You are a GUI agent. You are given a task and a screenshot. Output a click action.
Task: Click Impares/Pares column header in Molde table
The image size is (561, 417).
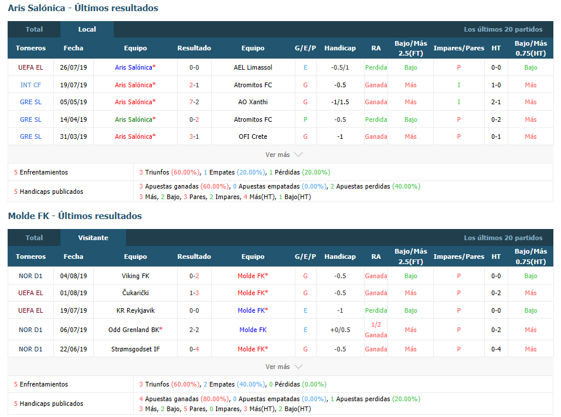[458, 256]
